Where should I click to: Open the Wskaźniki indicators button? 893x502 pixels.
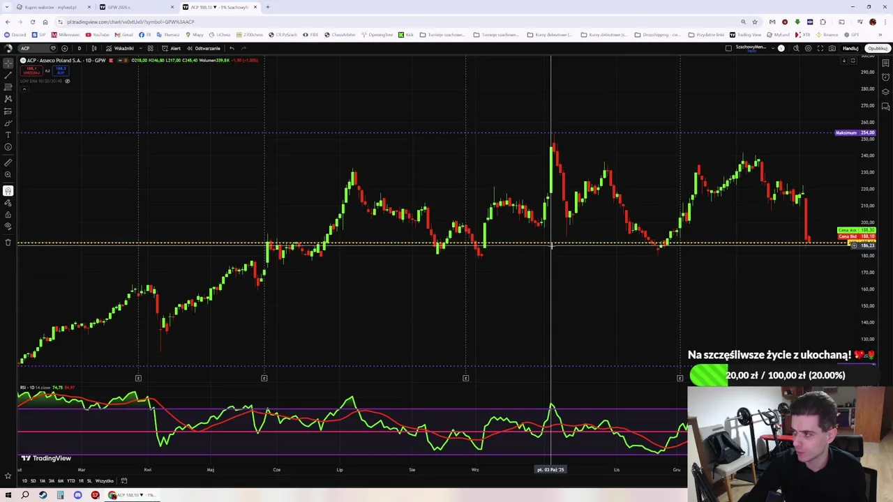pyautogui.click(x=119, y=48)
